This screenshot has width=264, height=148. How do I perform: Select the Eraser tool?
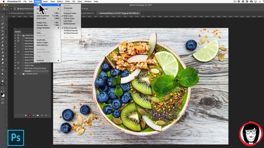(x=2, y=52)
